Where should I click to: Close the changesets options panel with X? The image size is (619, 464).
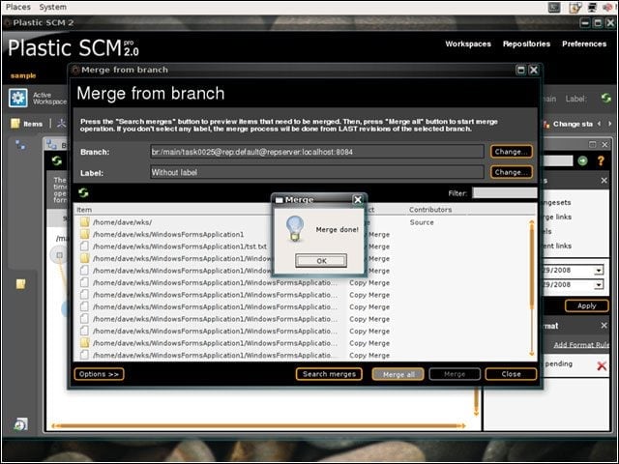[x=604, y=181]
